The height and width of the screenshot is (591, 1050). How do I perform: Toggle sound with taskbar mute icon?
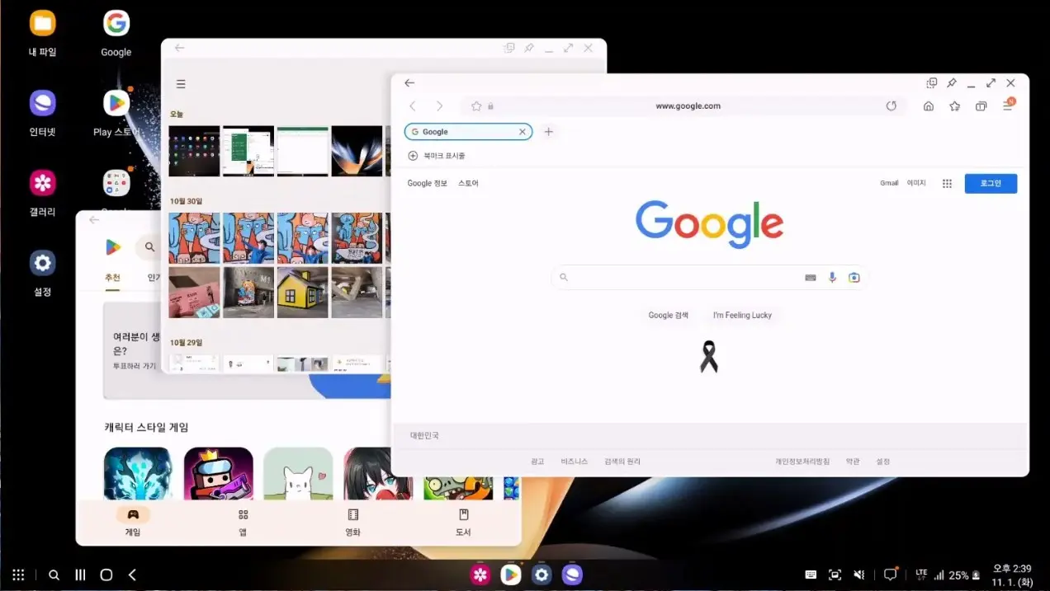[859, 575]
